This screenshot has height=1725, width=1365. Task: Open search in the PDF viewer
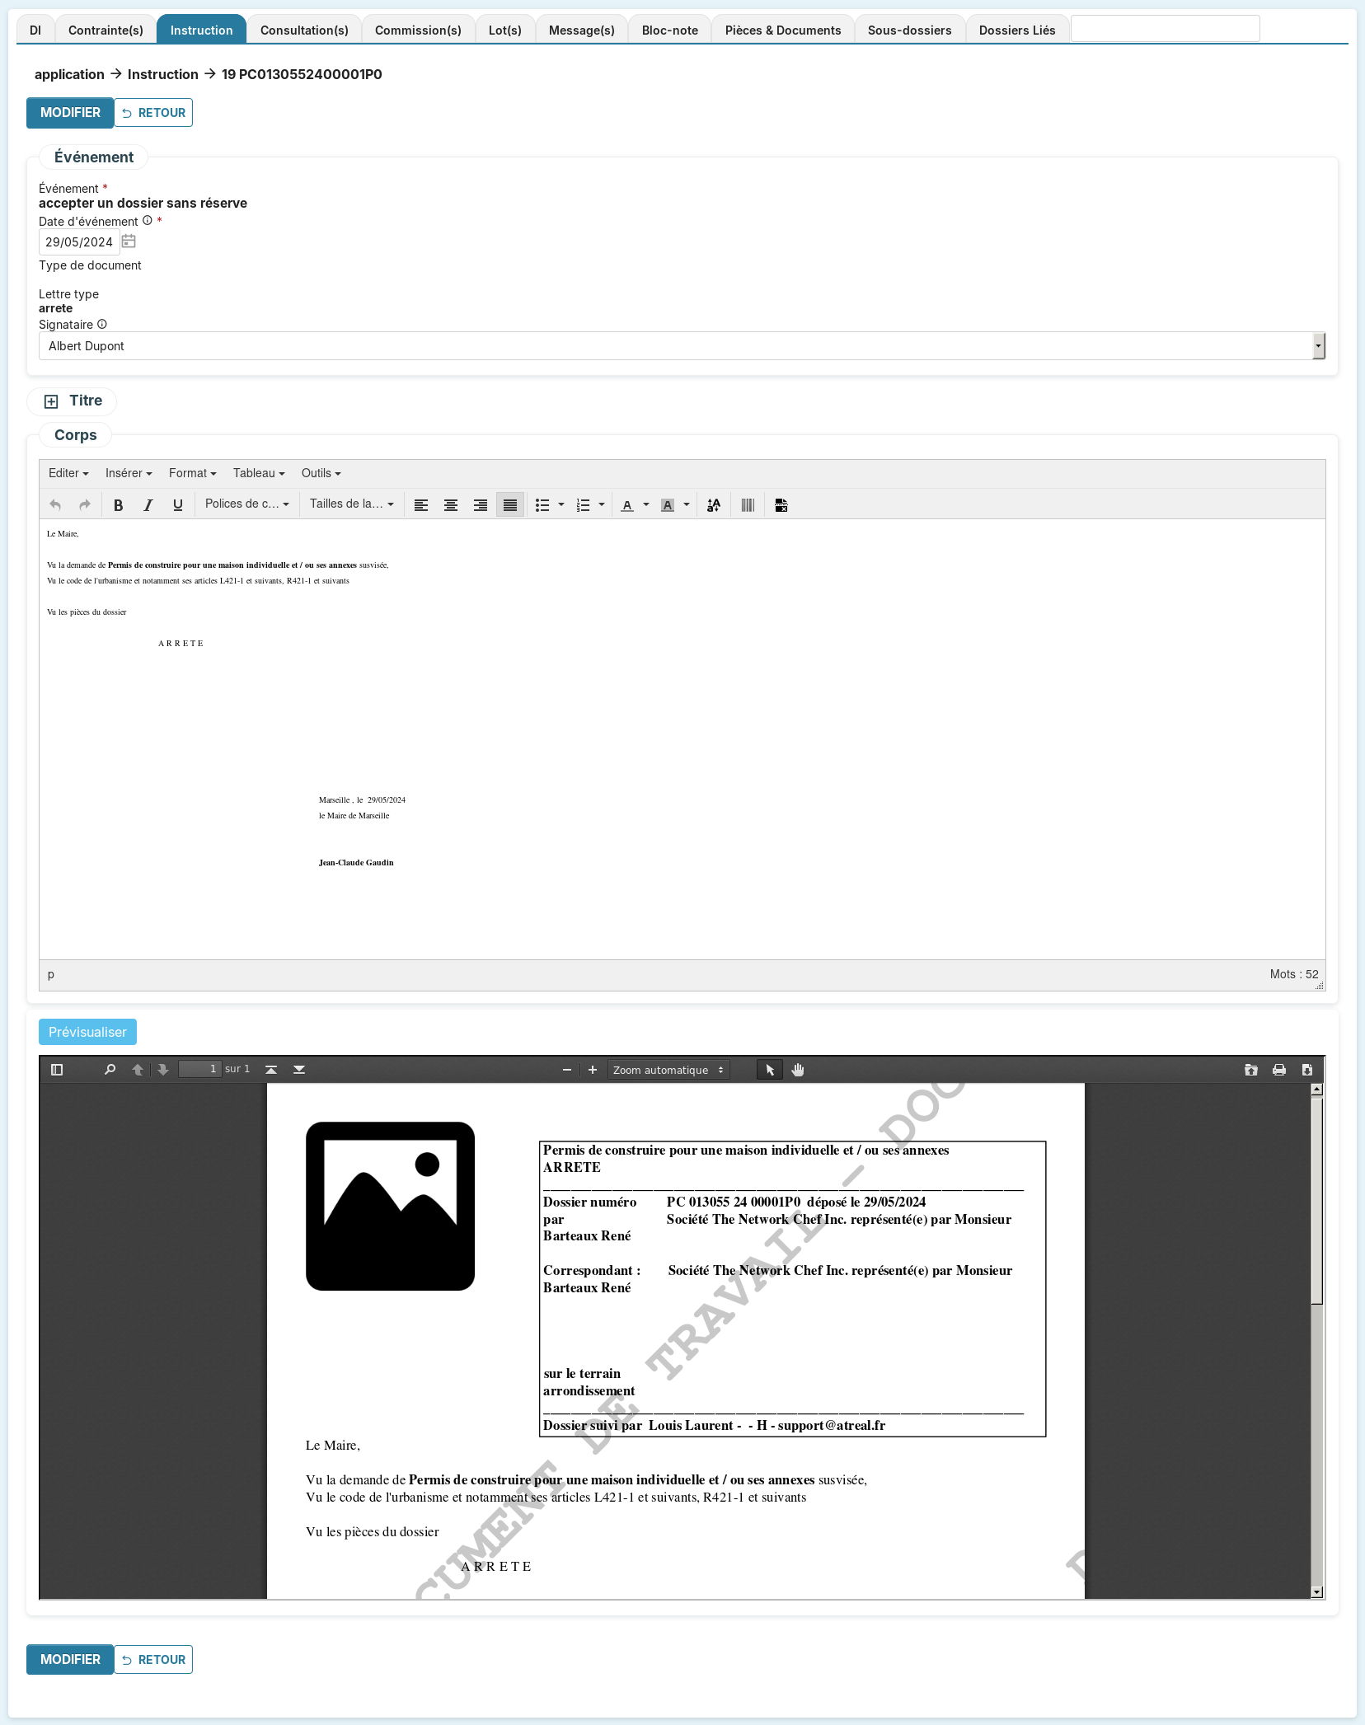tap(110, 1070)
